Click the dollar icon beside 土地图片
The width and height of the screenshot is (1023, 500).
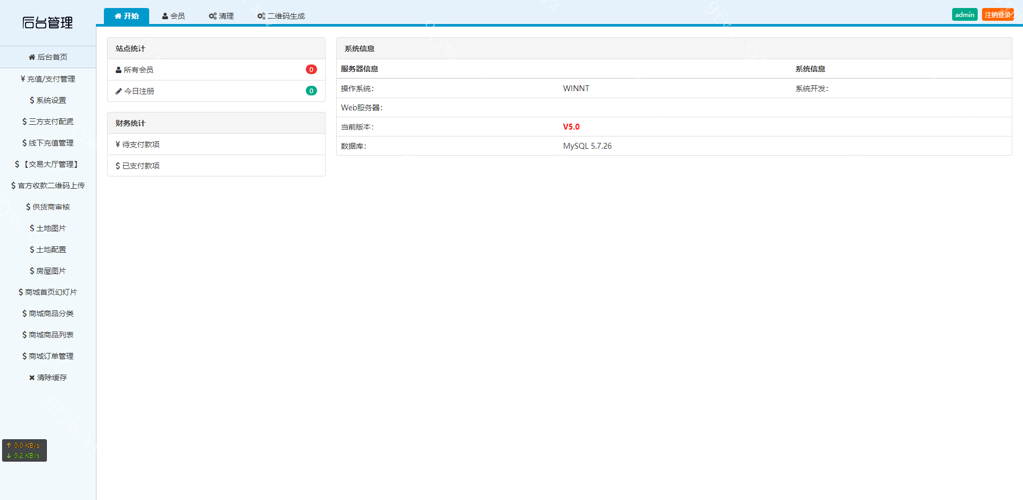point(32,228)
